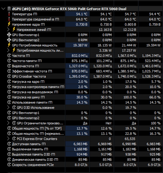Click gauge icon of GPU Вентилятор2 percent row
163x173 pixels.
(x=9, y=118)
